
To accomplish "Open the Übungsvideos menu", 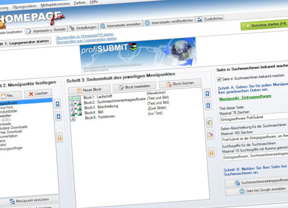I will click(x=25, y=6).
